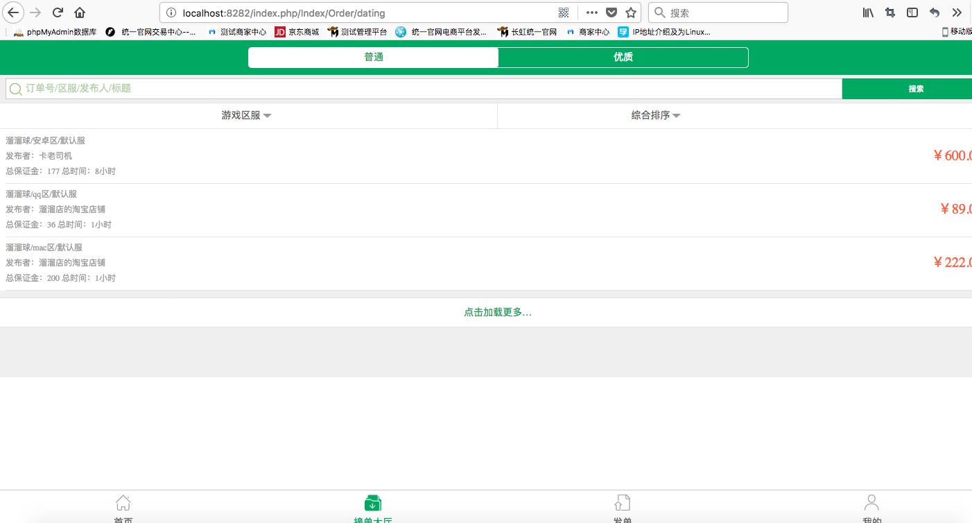This screenshot has width=972, height=523.
Task: Click the browser forward arrow
Action: (x=35, y=12)
